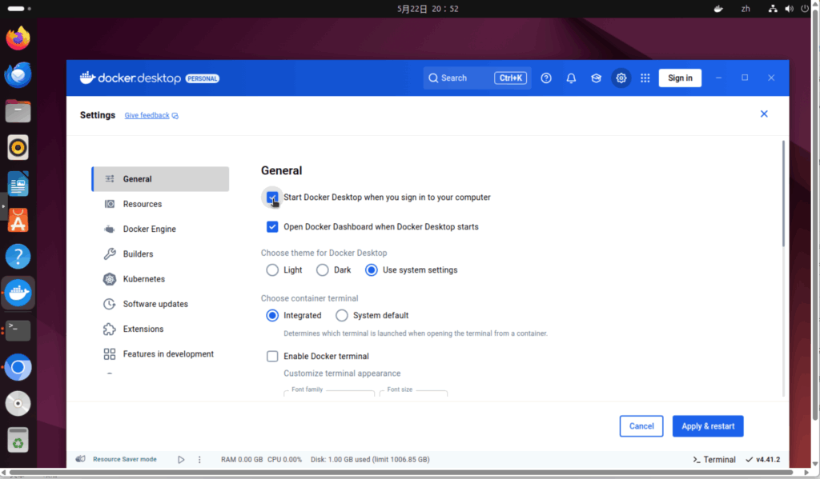Click the Docker whale tray icon in top bar
The image size is (820, 479).
coord(718,8)
